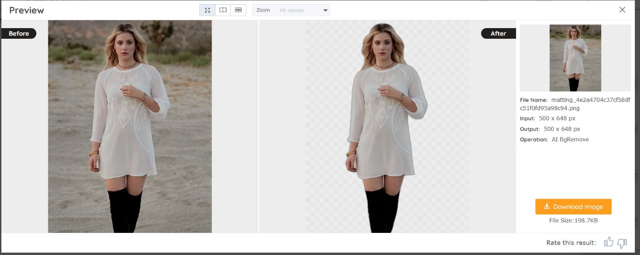The width and height of the screenshot is (640, 255).
Task: Click the Zoom dropdown arrow
Action: [325, 11]
